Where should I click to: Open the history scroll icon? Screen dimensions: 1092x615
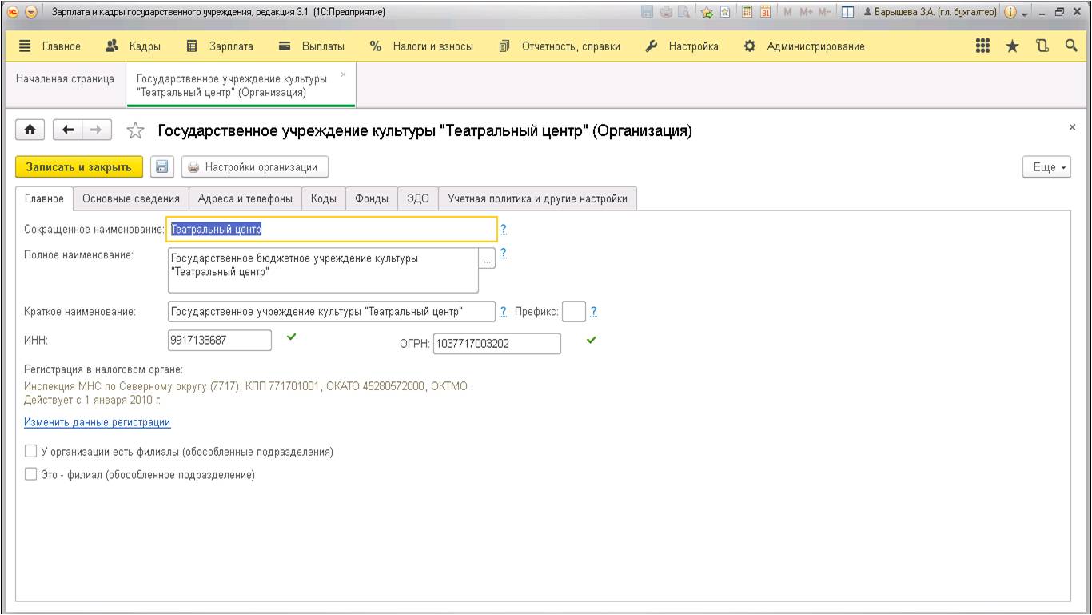pyautogui.click(x=1042, y=46)
